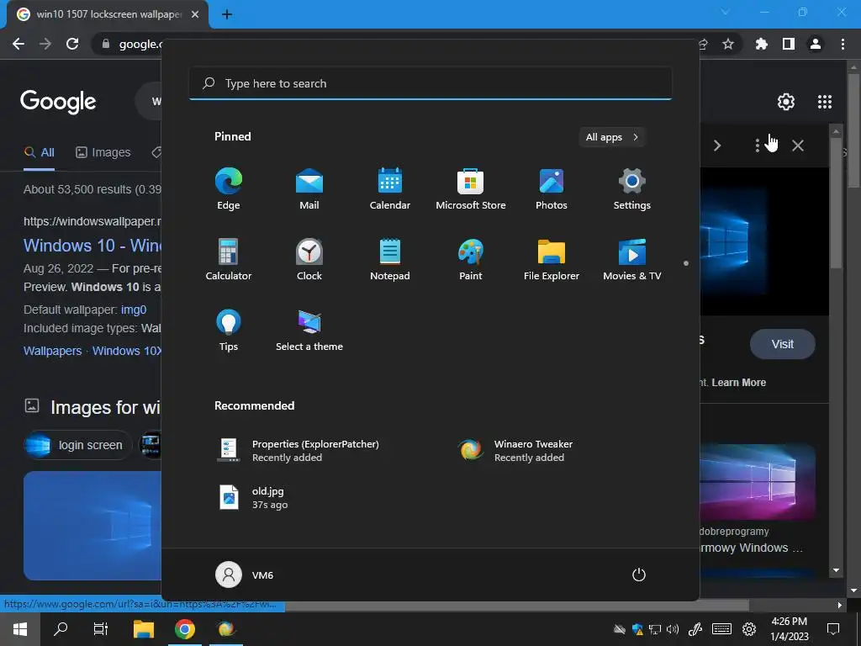Open Movies & TV
The width and height of the screenshot is (861, 646).
pos(632,260)
